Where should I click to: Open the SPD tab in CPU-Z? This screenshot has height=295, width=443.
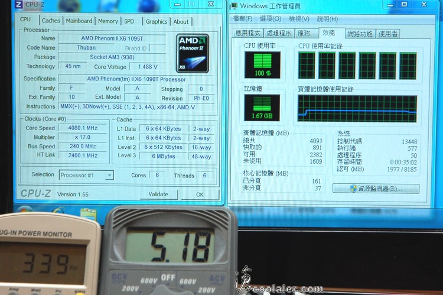(129, 21)
